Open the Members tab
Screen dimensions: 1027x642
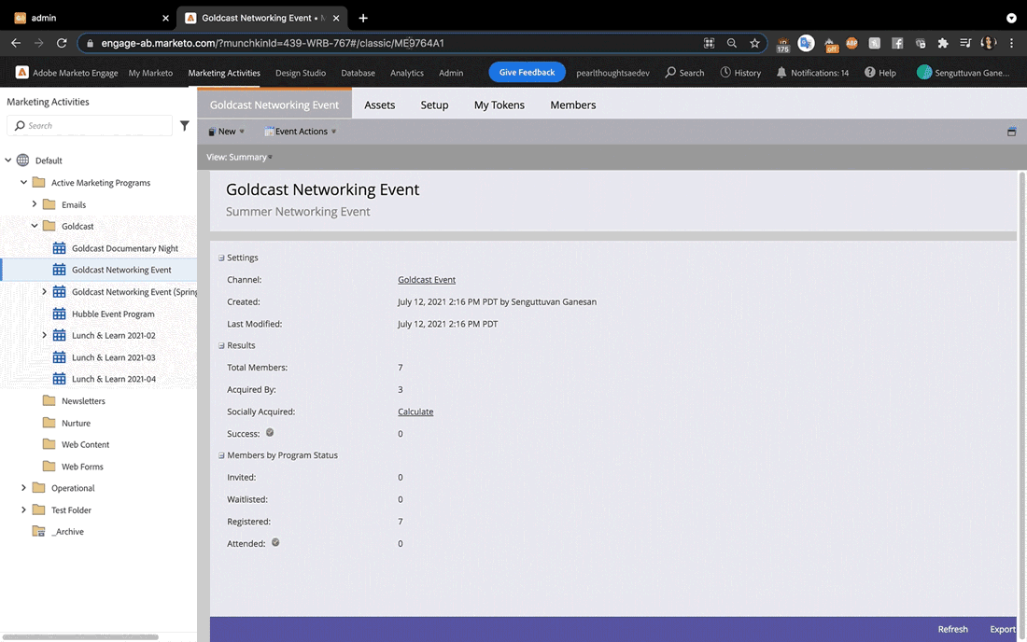pyautogui.click(x=573, y=105)
